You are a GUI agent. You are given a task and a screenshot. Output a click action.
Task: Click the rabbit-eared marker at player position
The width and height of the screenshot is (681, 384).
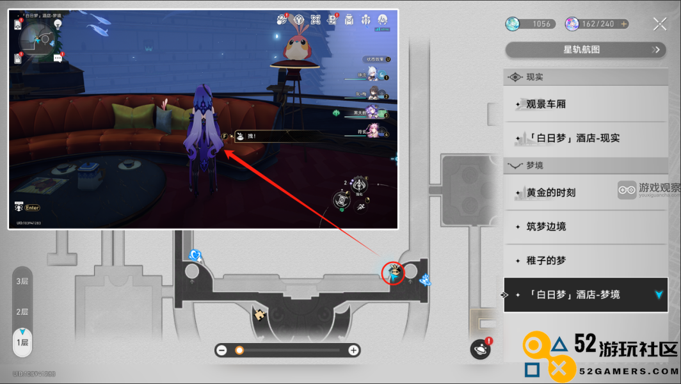(x=394, y=272)
